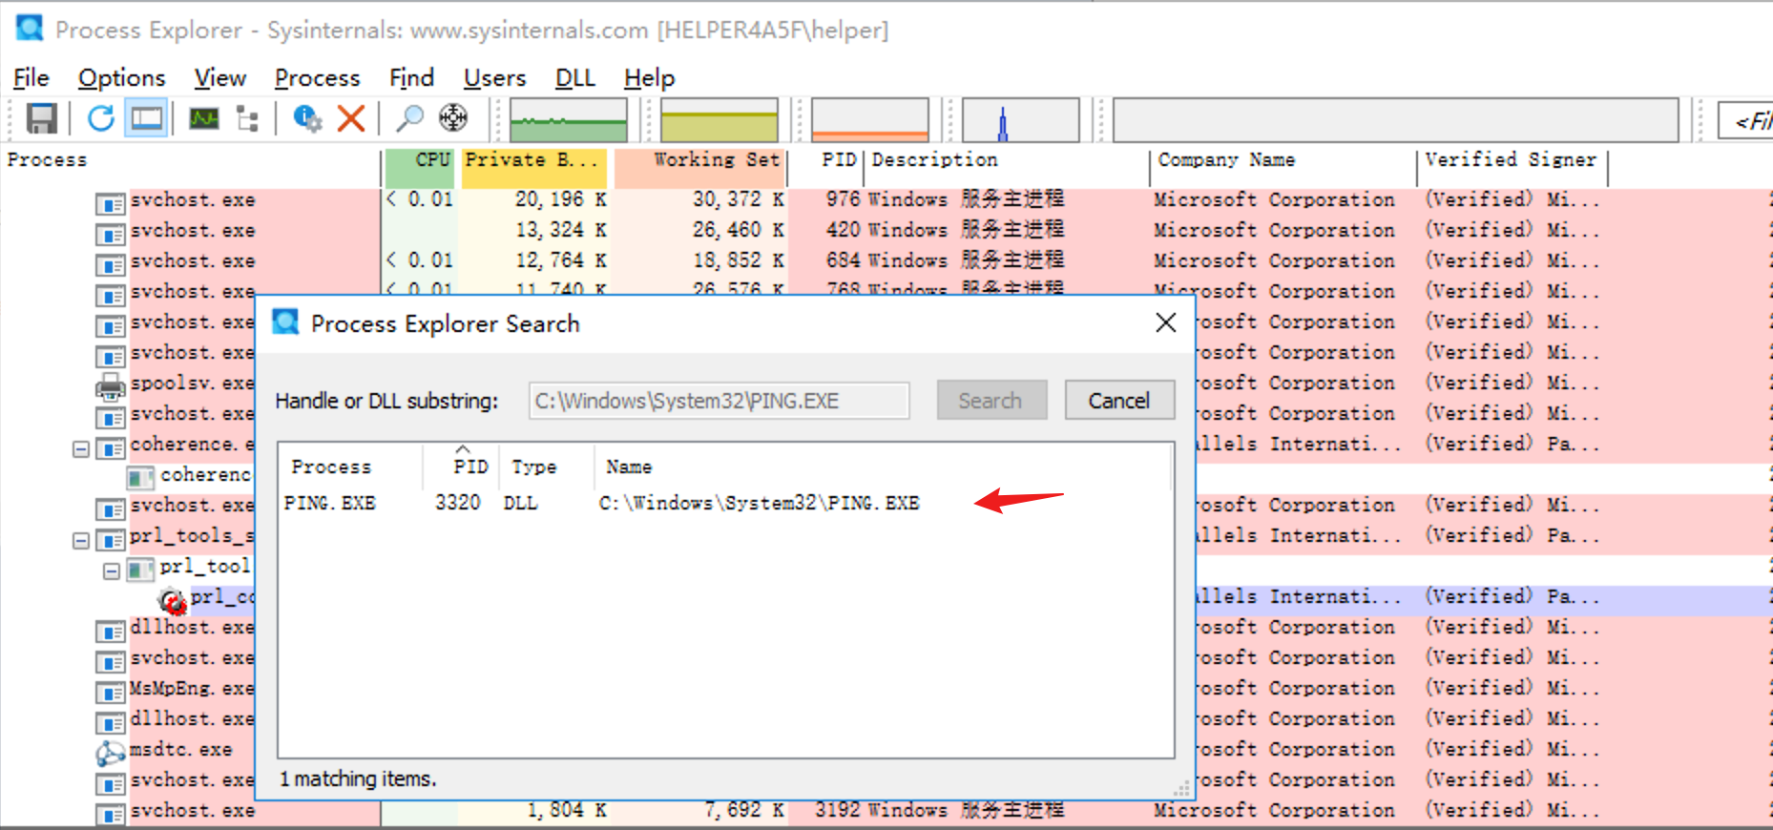The image size is (1773, 830).
Task: Select the PING.EXE search result row
Action: (x=601, y=503)
